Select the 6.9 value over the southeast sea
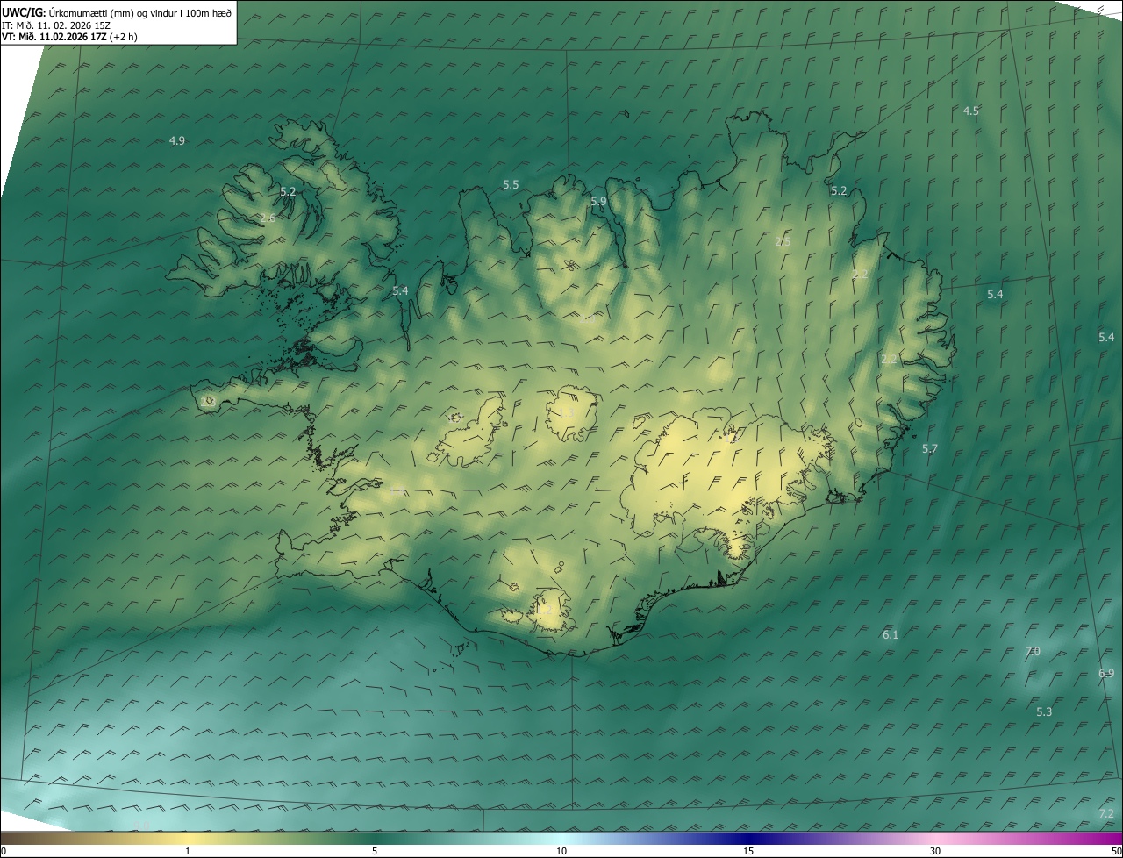 click(x=1106, y=674)
